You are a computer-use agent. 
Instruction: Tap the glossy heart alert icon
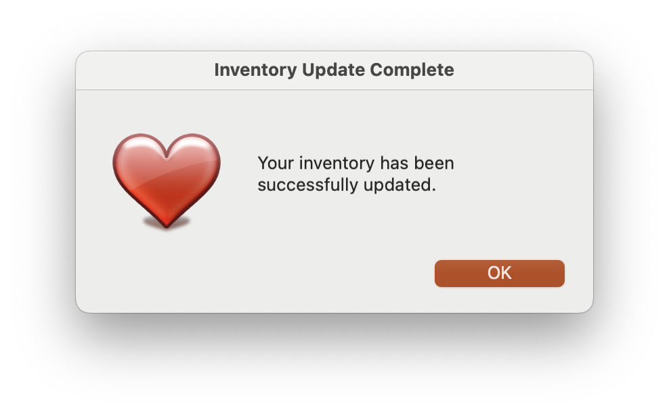click(166, 179)
